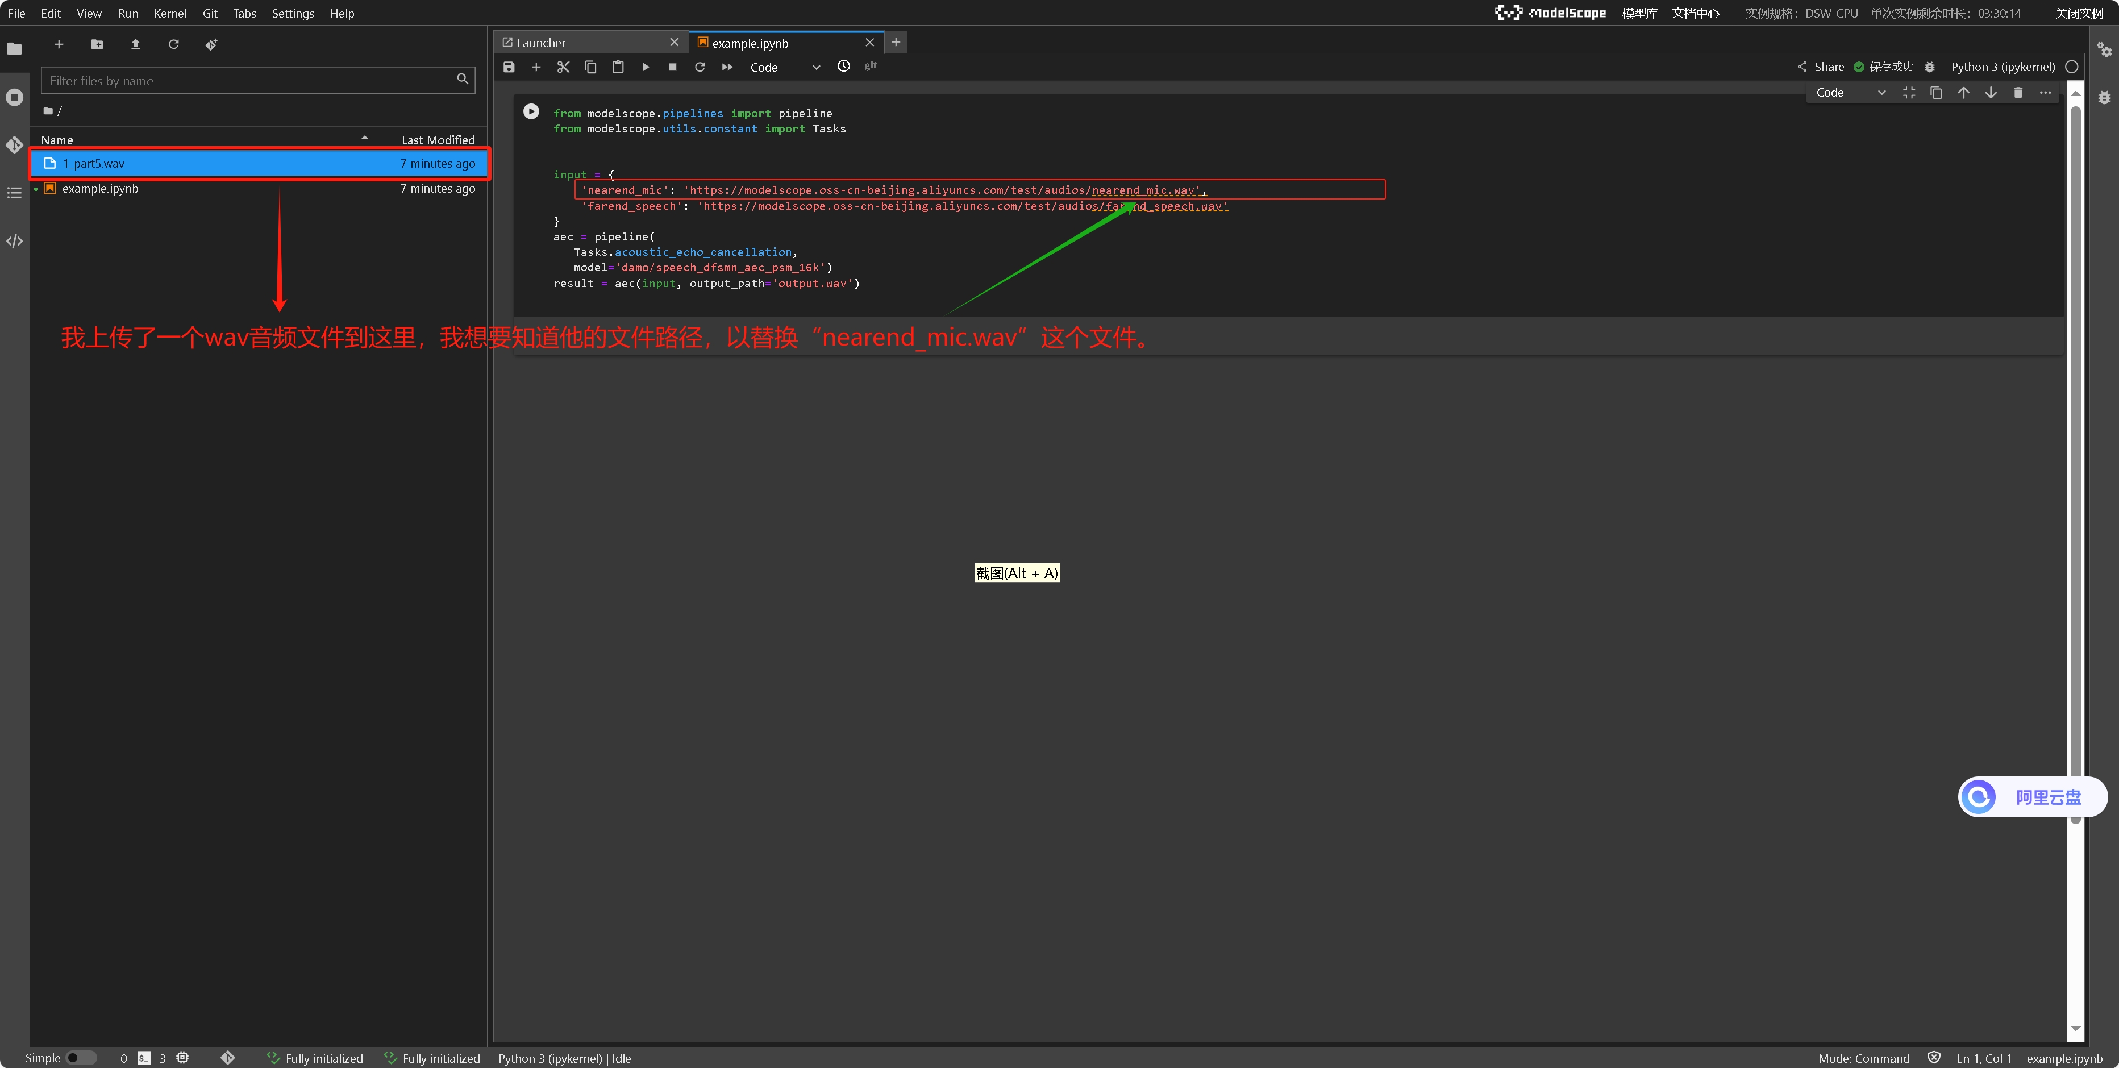Cut the selected cell with scissors icon

tap(564, 67)
